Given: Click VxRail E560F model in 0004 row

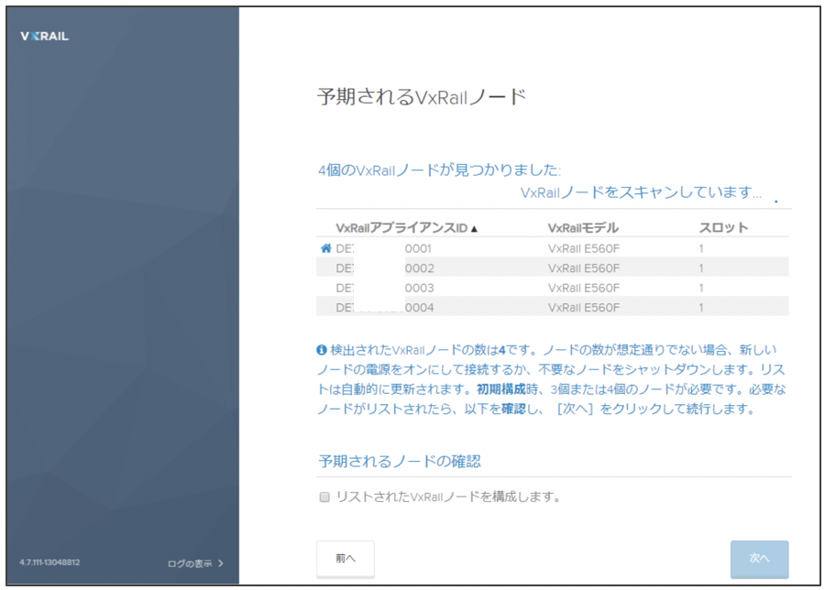Looking at the screenshot, I should tap(584, 308).
